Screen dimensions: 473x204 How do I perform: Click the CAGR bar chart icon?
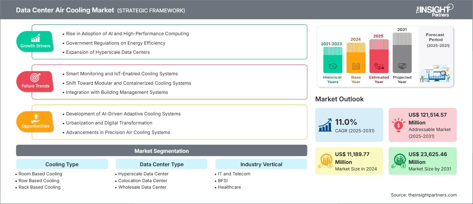325,125
